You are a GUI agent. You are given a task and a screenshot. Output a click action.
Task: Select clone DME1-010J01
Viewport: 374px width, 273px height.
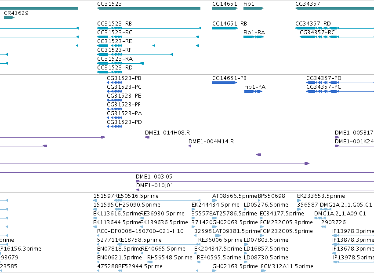(155, 186)
